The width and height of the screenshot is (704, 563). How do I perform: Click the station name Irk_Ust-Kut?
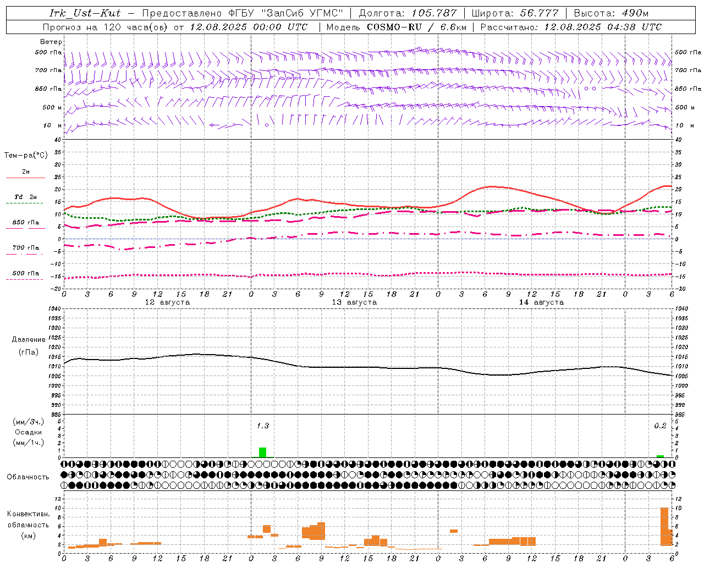coord(85,13)
